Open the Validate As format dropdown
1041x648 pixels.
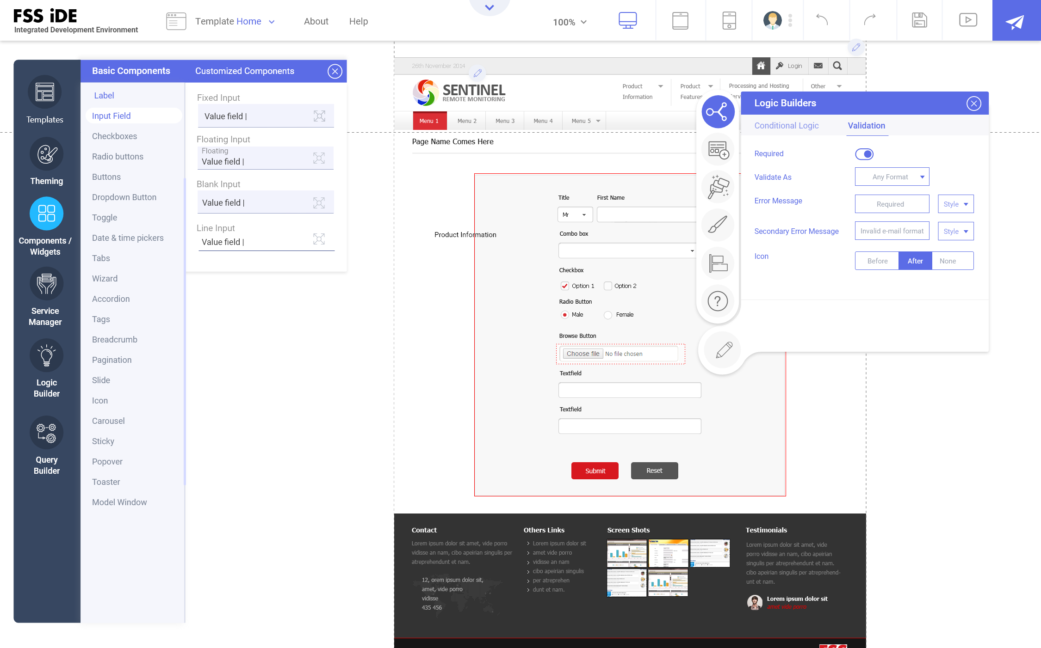tap(892, 177)
